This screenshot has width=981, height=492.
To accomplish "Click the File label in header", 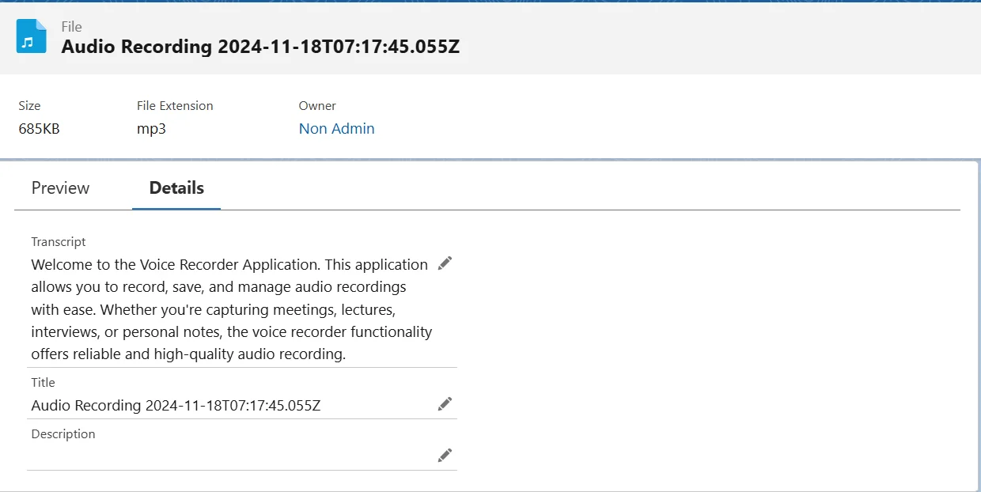I will pyautogui.click(x=71, y=27).
